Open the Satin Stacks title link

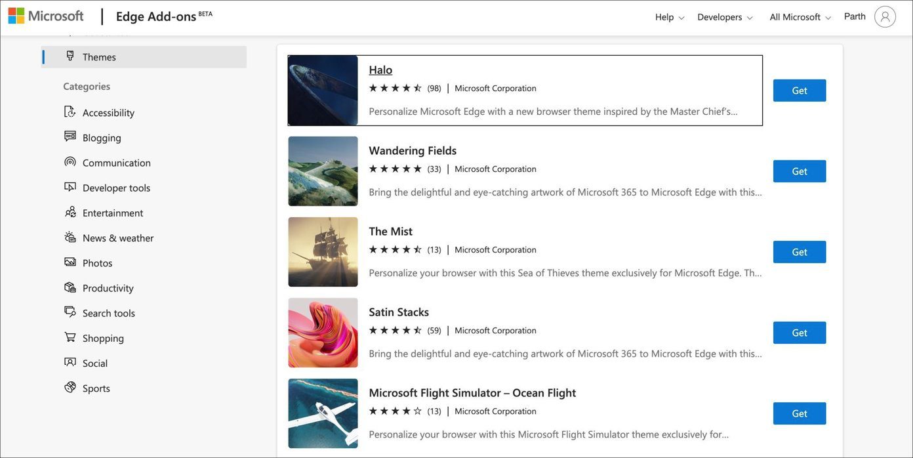coord(399,312)
